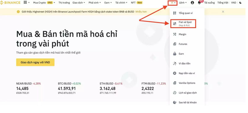Click the announcement info icon
Screen dimensions: 248x113
[18, 11]
